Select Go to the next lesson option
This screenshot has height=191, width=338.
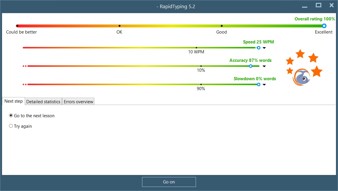click(11, 115)
